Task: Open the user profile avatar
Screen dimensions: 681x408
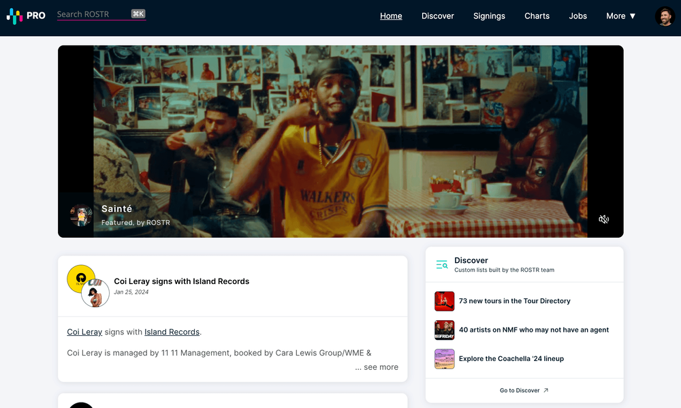Action: tap(665, 16)
